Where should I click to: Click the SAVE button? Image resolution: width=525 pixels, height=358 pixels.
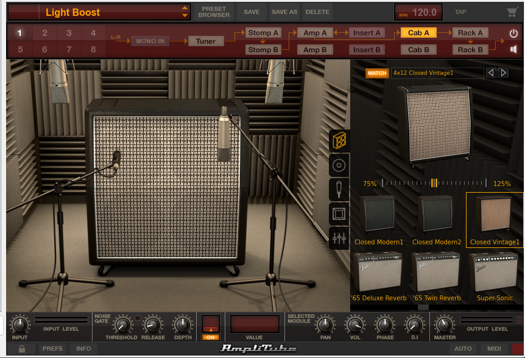click(252, 12)
